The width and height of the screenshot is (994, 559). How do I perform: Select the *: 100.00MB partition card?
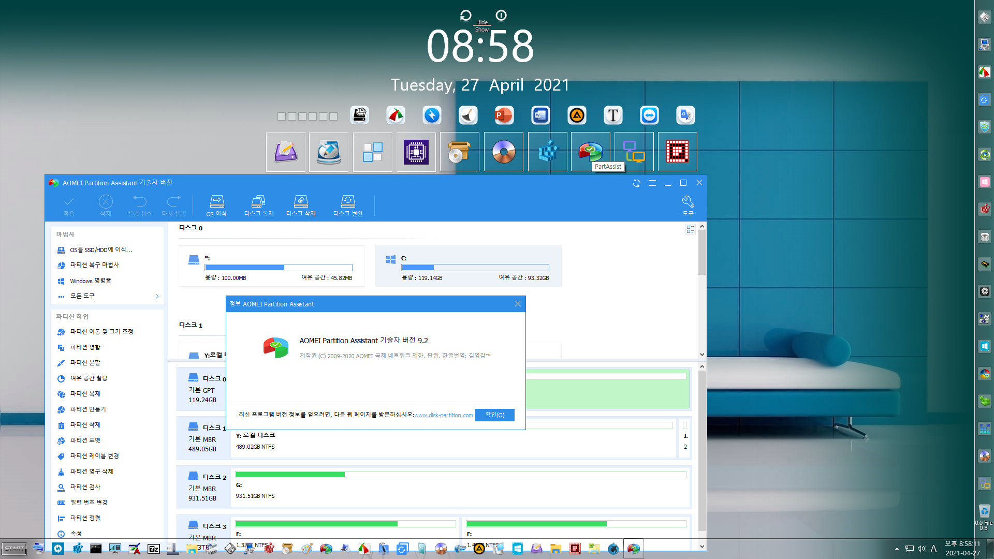272,266
